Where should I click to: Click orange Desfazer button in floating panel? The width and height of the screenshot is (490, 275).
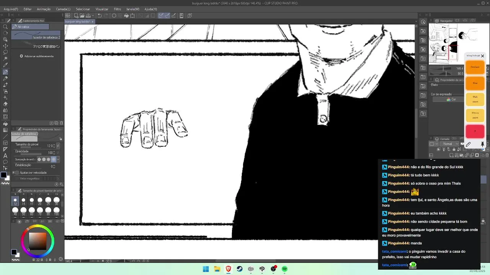click(475, 67)
